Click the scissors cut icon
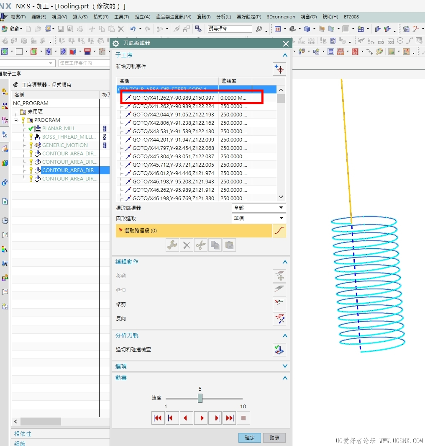The image size is (425, 446). (201, 245)
